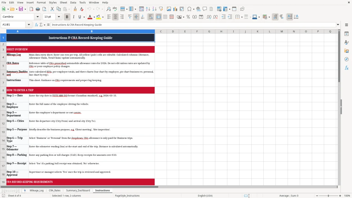
Task: Click the Zoom Out minus button
Action: coord(317,196)
